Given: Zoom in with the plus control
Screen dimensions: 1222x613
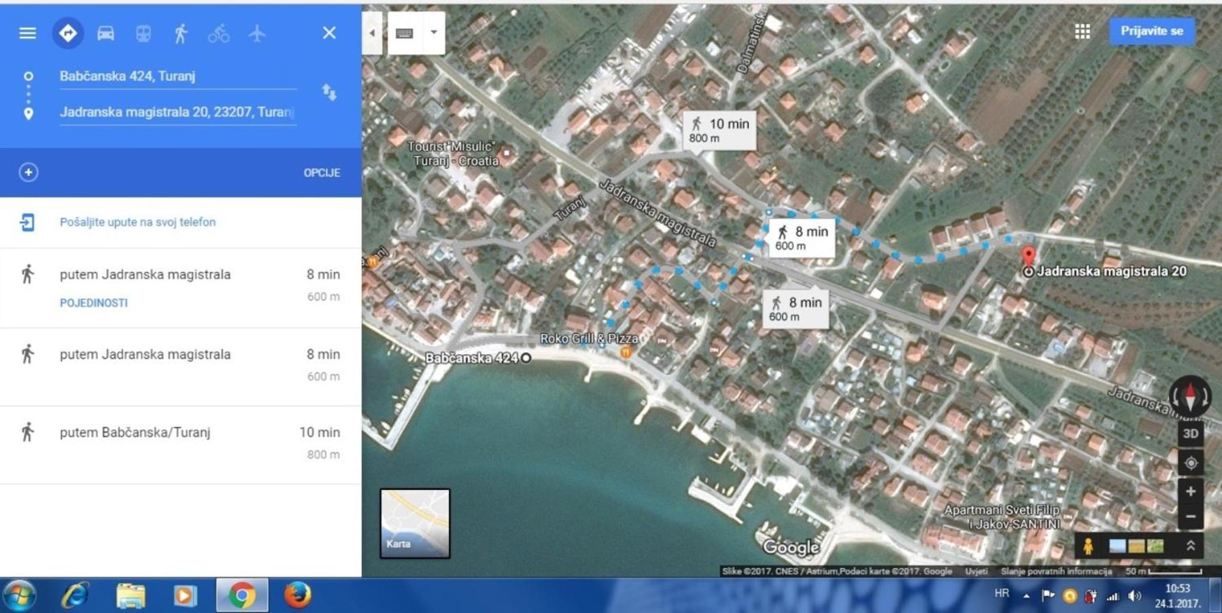Looking at the screenshot, I should [x=1190, y=491].
